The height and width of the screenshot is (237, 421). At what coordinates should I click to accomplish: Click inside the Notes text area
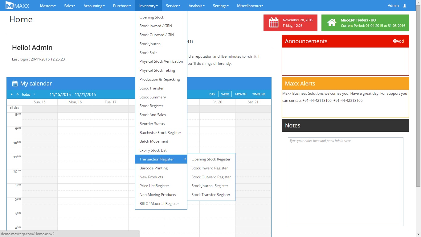pos(345,182)
